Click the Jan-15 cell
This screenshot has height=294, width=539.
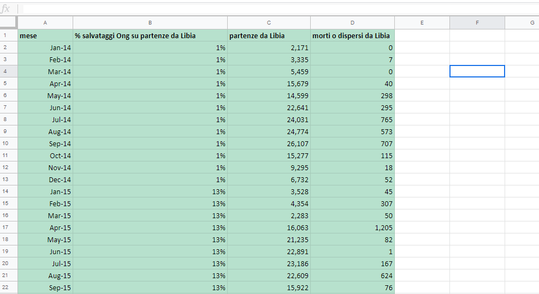(45, 191)
